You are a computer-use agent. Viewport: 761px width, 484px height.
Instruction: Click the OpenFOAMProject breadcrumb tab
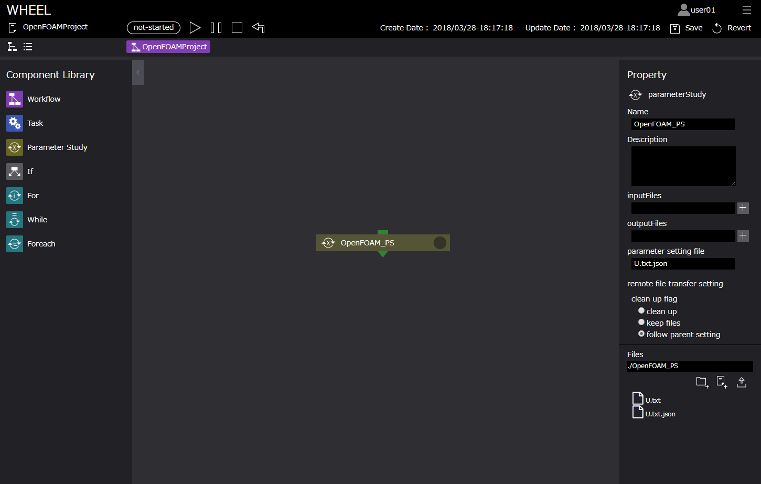(x=168, y=47)
